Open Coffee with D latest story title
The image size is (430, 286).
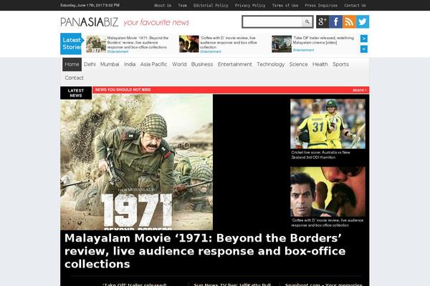click(229, 42)
